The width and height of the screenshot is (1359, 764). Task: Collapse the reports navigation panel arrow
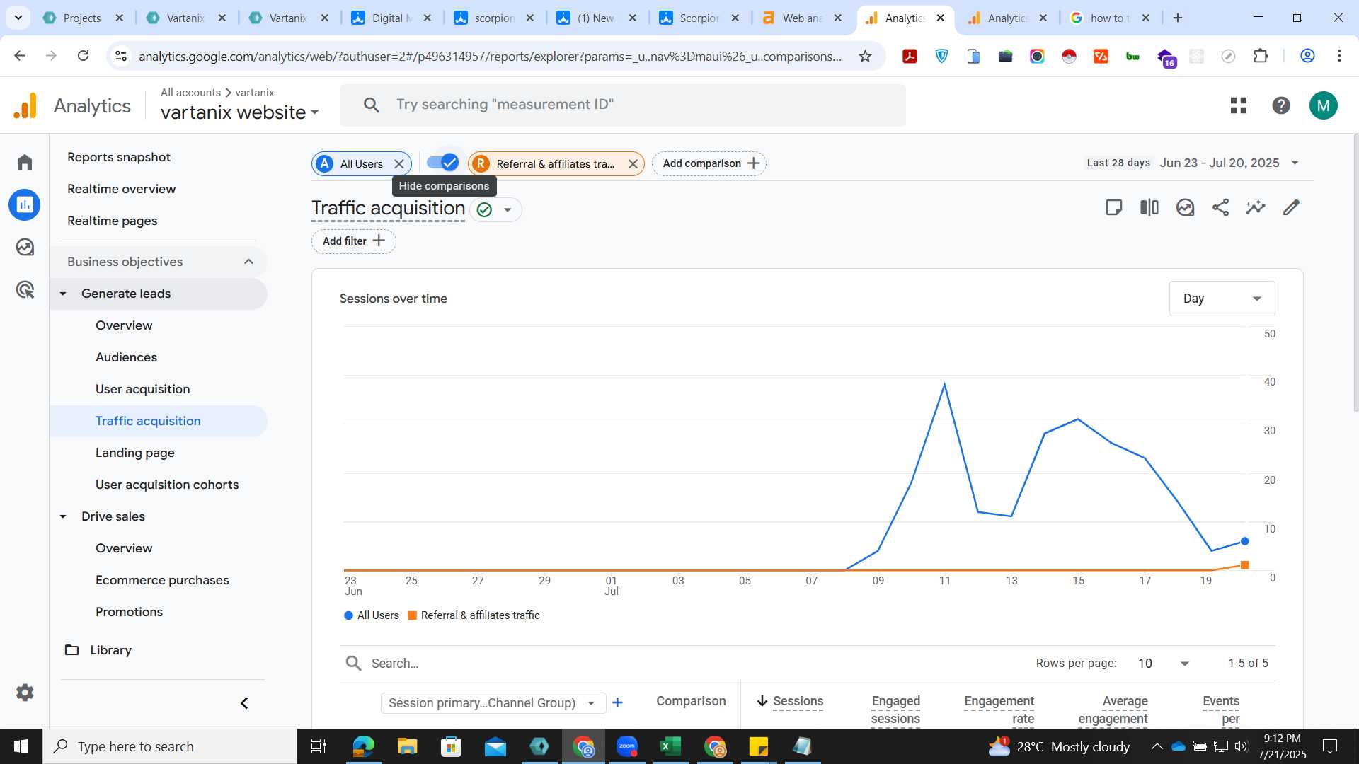click(x=244, y=703)
